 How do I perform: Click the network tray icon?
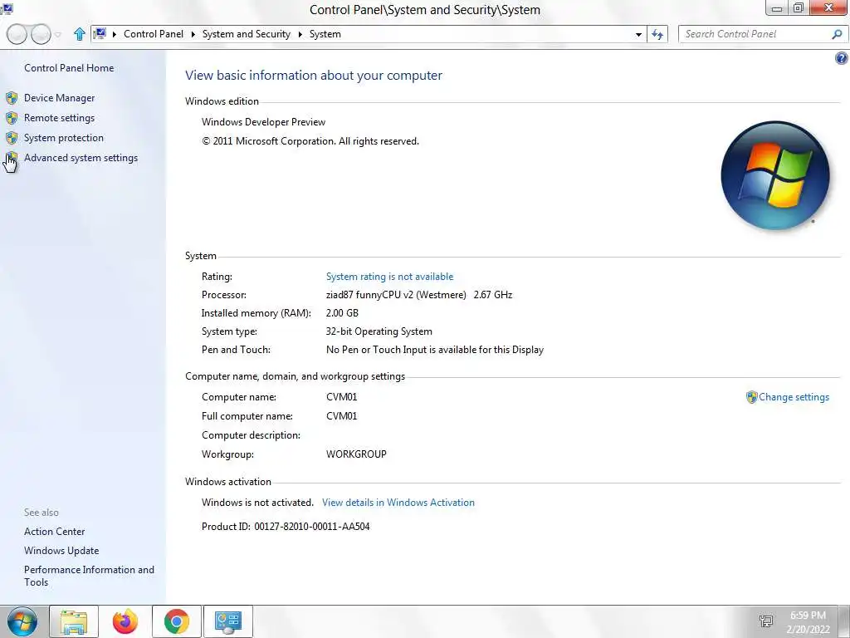[766, 621]
